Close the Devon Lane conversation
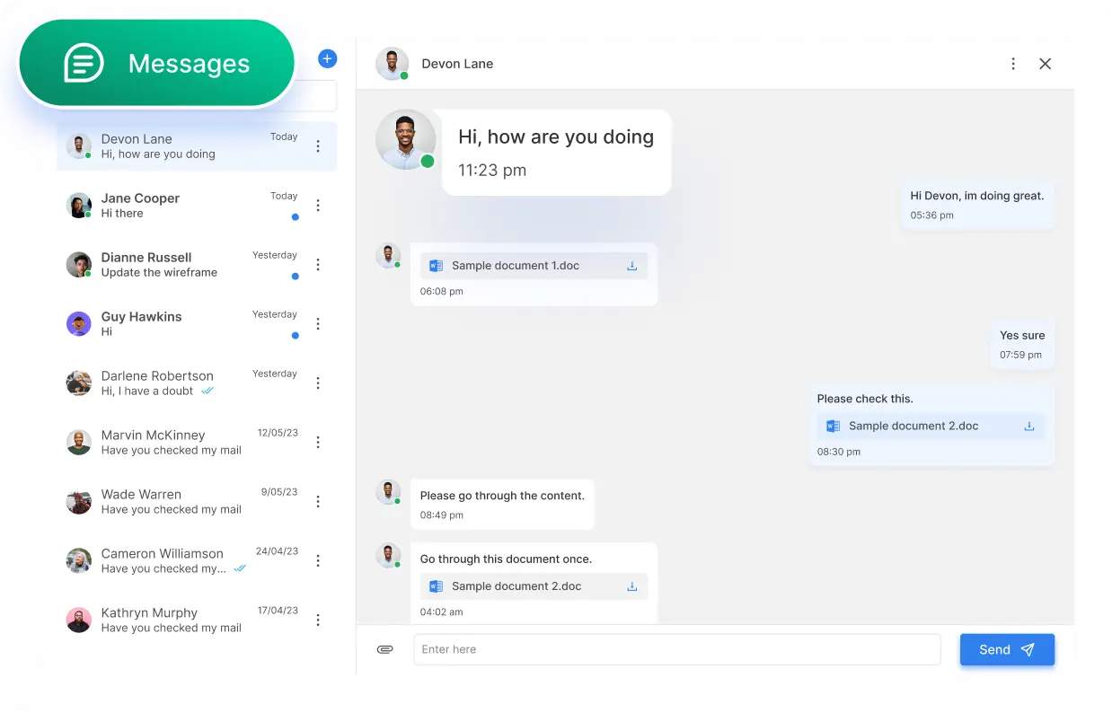Screen dimensions: 1112x713 click(1045, 64)
